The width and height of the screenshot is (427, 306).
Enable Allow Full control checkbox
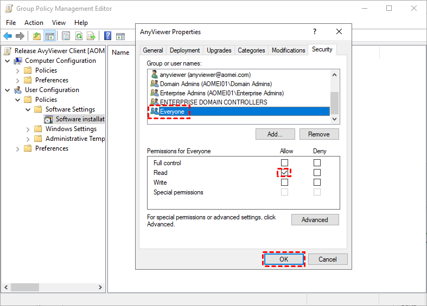284,163
